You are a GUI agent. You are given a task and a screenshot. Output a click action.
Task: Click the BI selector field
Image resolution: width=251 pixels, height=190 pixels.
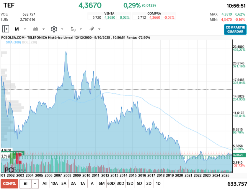tap(26, 183)
